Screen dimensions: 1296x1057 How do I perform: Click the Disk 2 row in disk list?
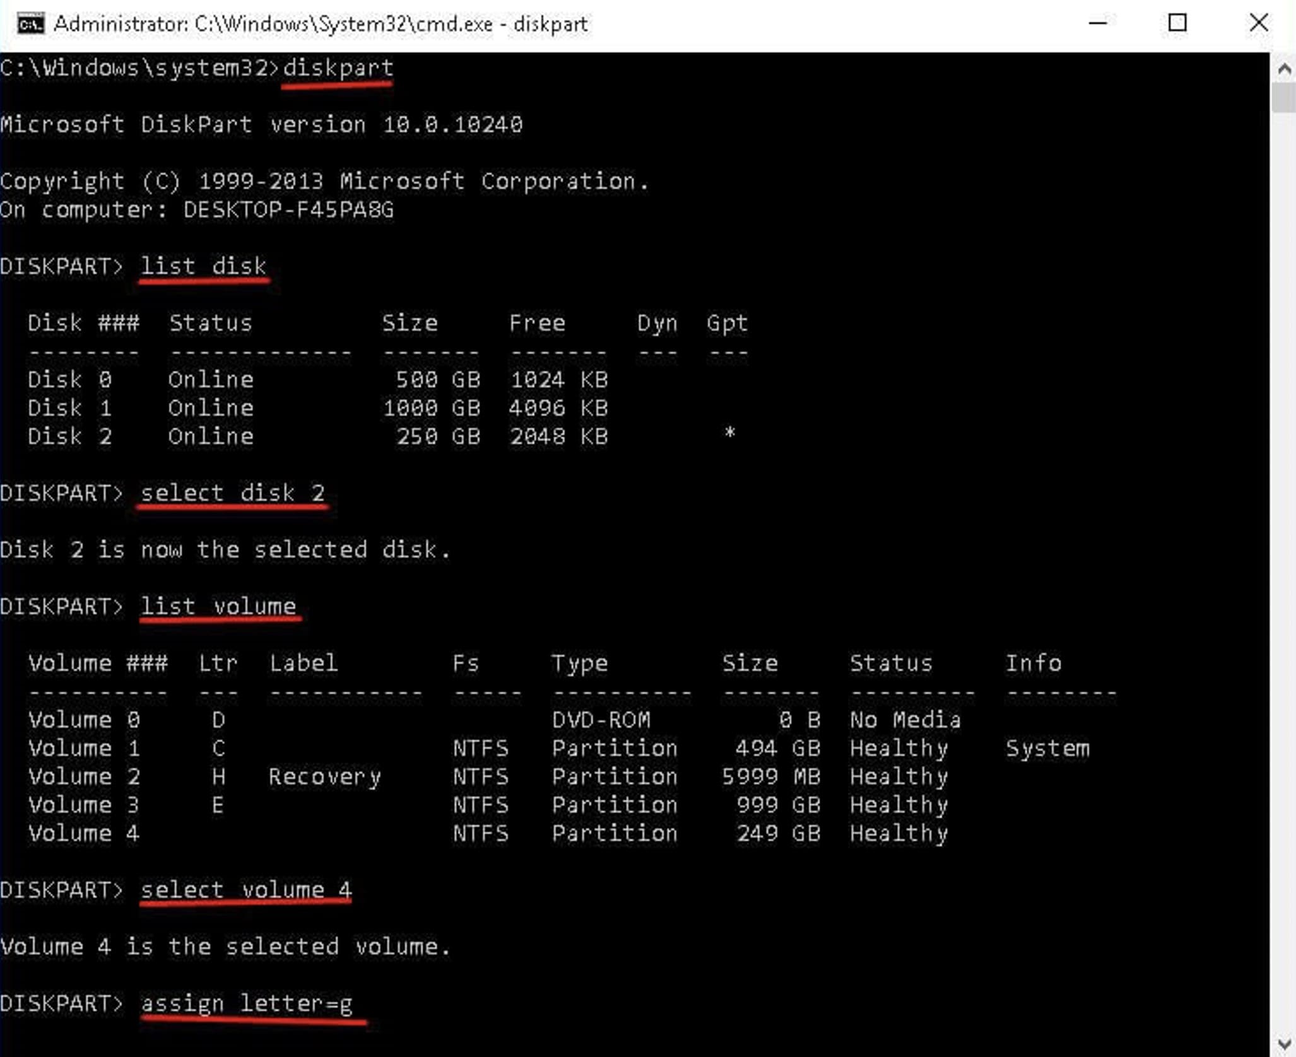69,436
